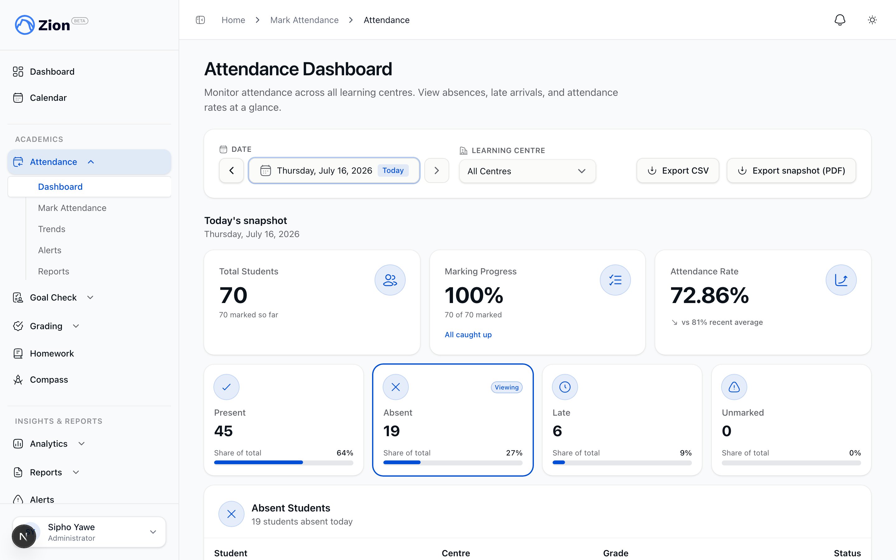Click the All caught up link
Viewport: 896px width, 560px height.
click(468, 334)
